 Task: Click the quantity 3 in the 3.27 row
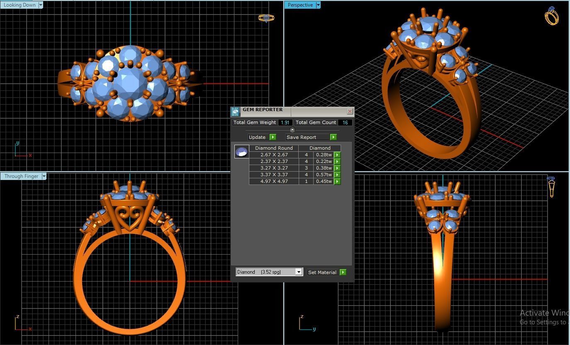point(306,168)
